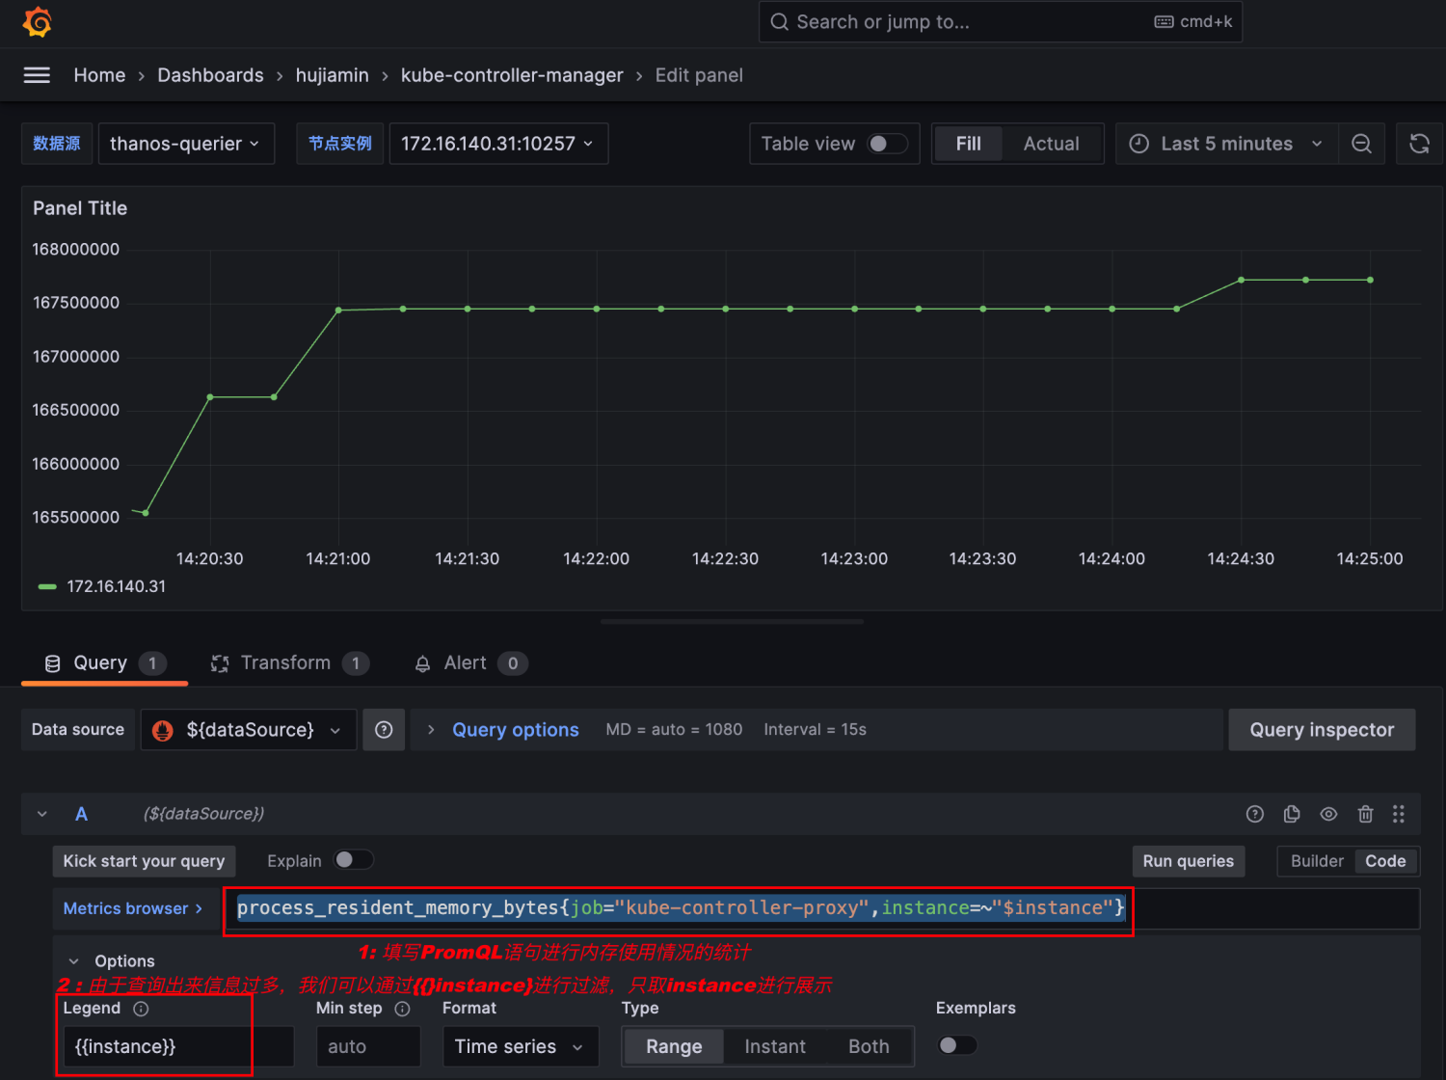
Task: Click the zoom out time range icon
Action: [x=1361, y=144]
